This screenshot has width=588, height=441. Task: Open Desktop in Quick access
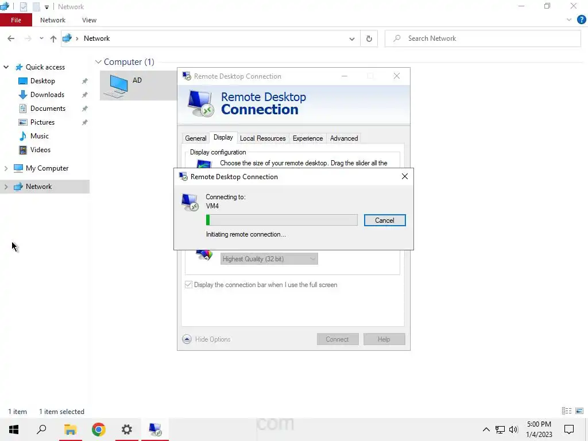(42, 81)
